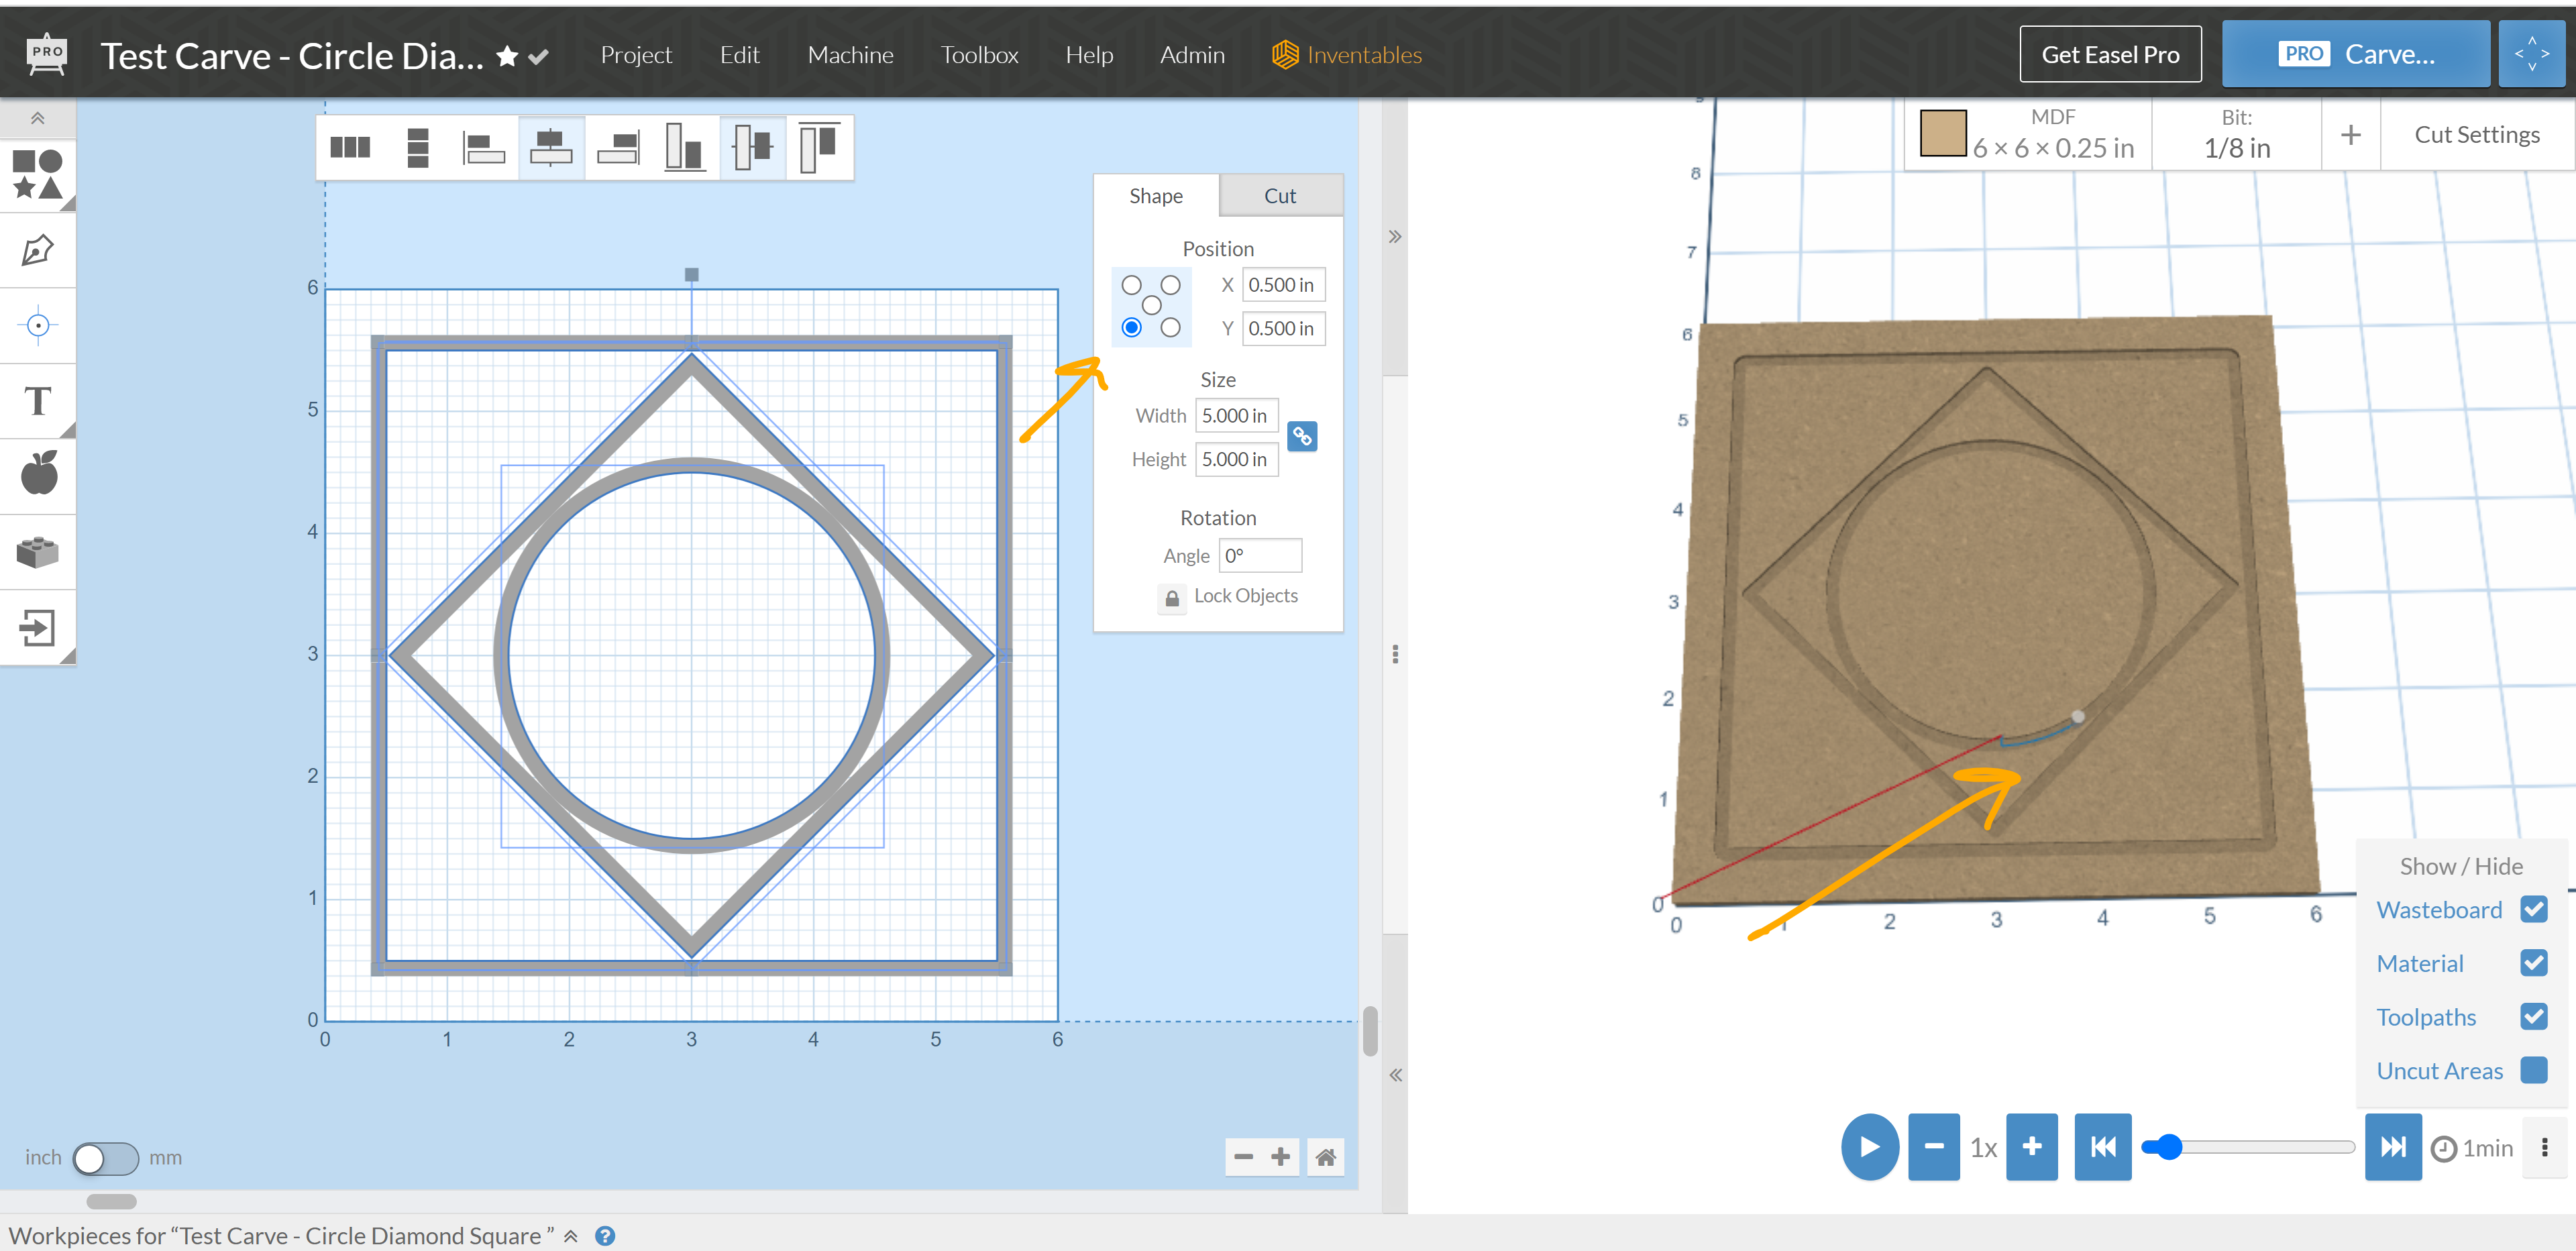Uncheck the Wasteboard visibility checkbox
2576x1251 pixels.
click(2534, 909)
